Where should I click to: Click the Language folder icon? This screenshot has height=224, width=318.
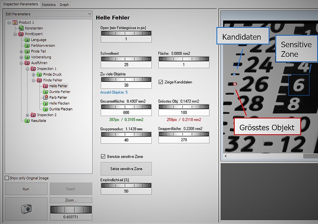[27, 40]
